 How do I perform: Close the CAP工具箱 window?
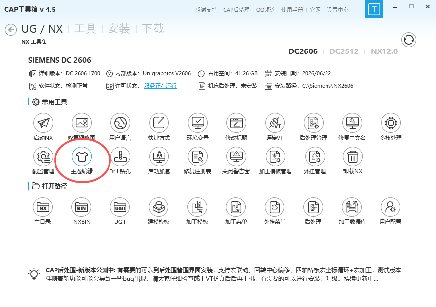(x=428, y=6)
